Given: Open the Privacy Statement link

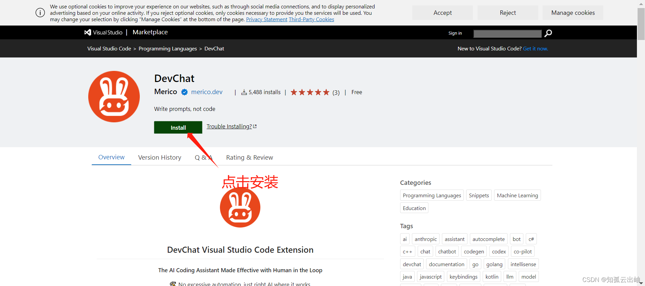Looking at the screenshot, I should click(x=267, y=19).
